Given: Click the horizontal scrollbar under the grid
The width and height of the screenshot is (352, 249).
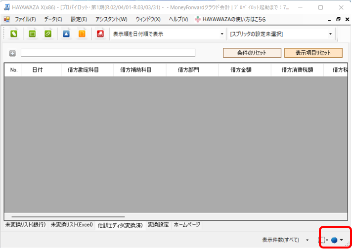Looking at the screenshot, I should (68, 216).
